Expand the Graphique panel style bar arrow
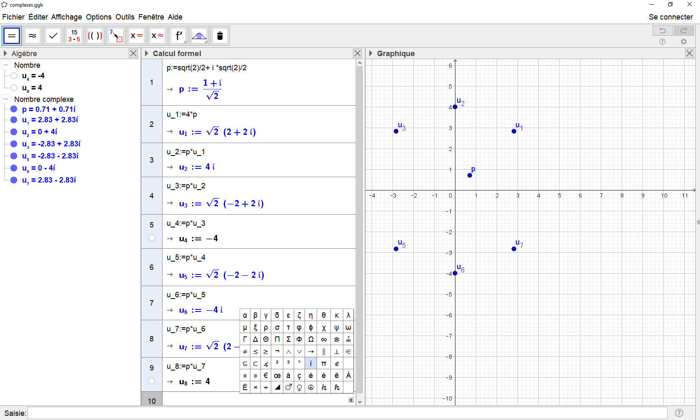 click(x=370, y=53)
